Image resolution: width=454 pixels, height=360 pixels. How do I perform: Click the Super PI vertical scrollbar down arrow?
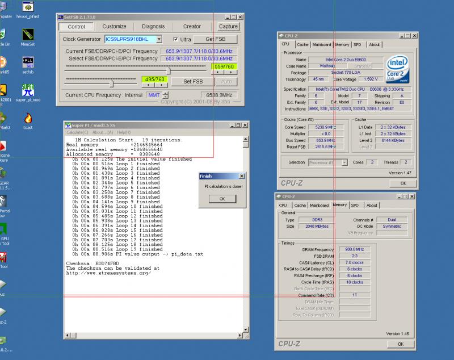(246, 329)
